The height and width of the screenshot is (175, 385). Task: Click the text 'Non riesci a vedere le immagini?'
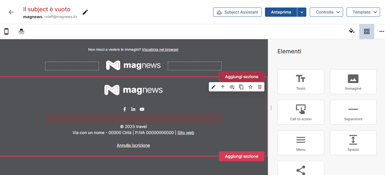(x=115, y=50)
